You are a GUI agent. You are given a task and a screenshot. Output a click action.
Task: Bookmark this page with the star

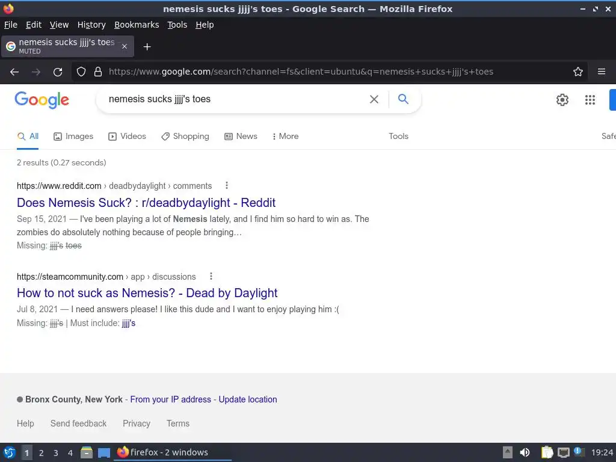tap(577, 72)
